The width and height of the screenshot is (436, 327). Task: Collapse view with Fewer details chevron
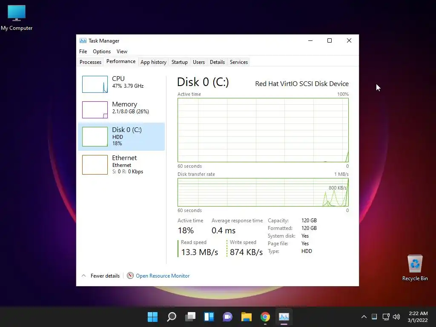pyautogui.click(x=84, y=276)
